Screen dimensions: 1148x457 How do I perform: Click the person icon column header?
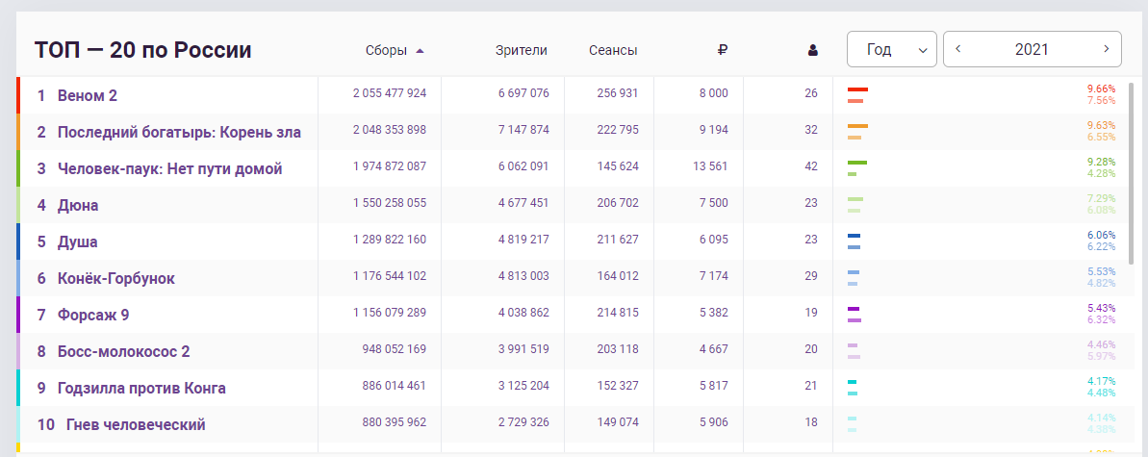812,50
